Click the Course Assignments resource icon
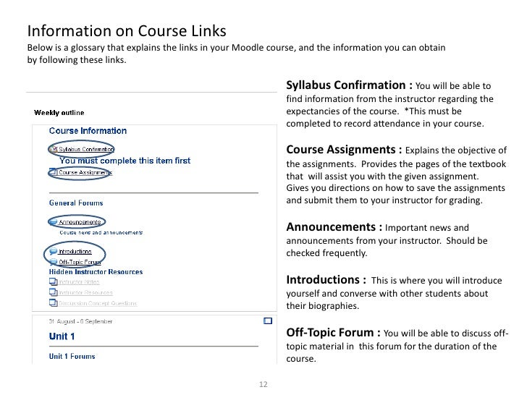The width and height of the screenshot is (527, 395). point(53,173)
